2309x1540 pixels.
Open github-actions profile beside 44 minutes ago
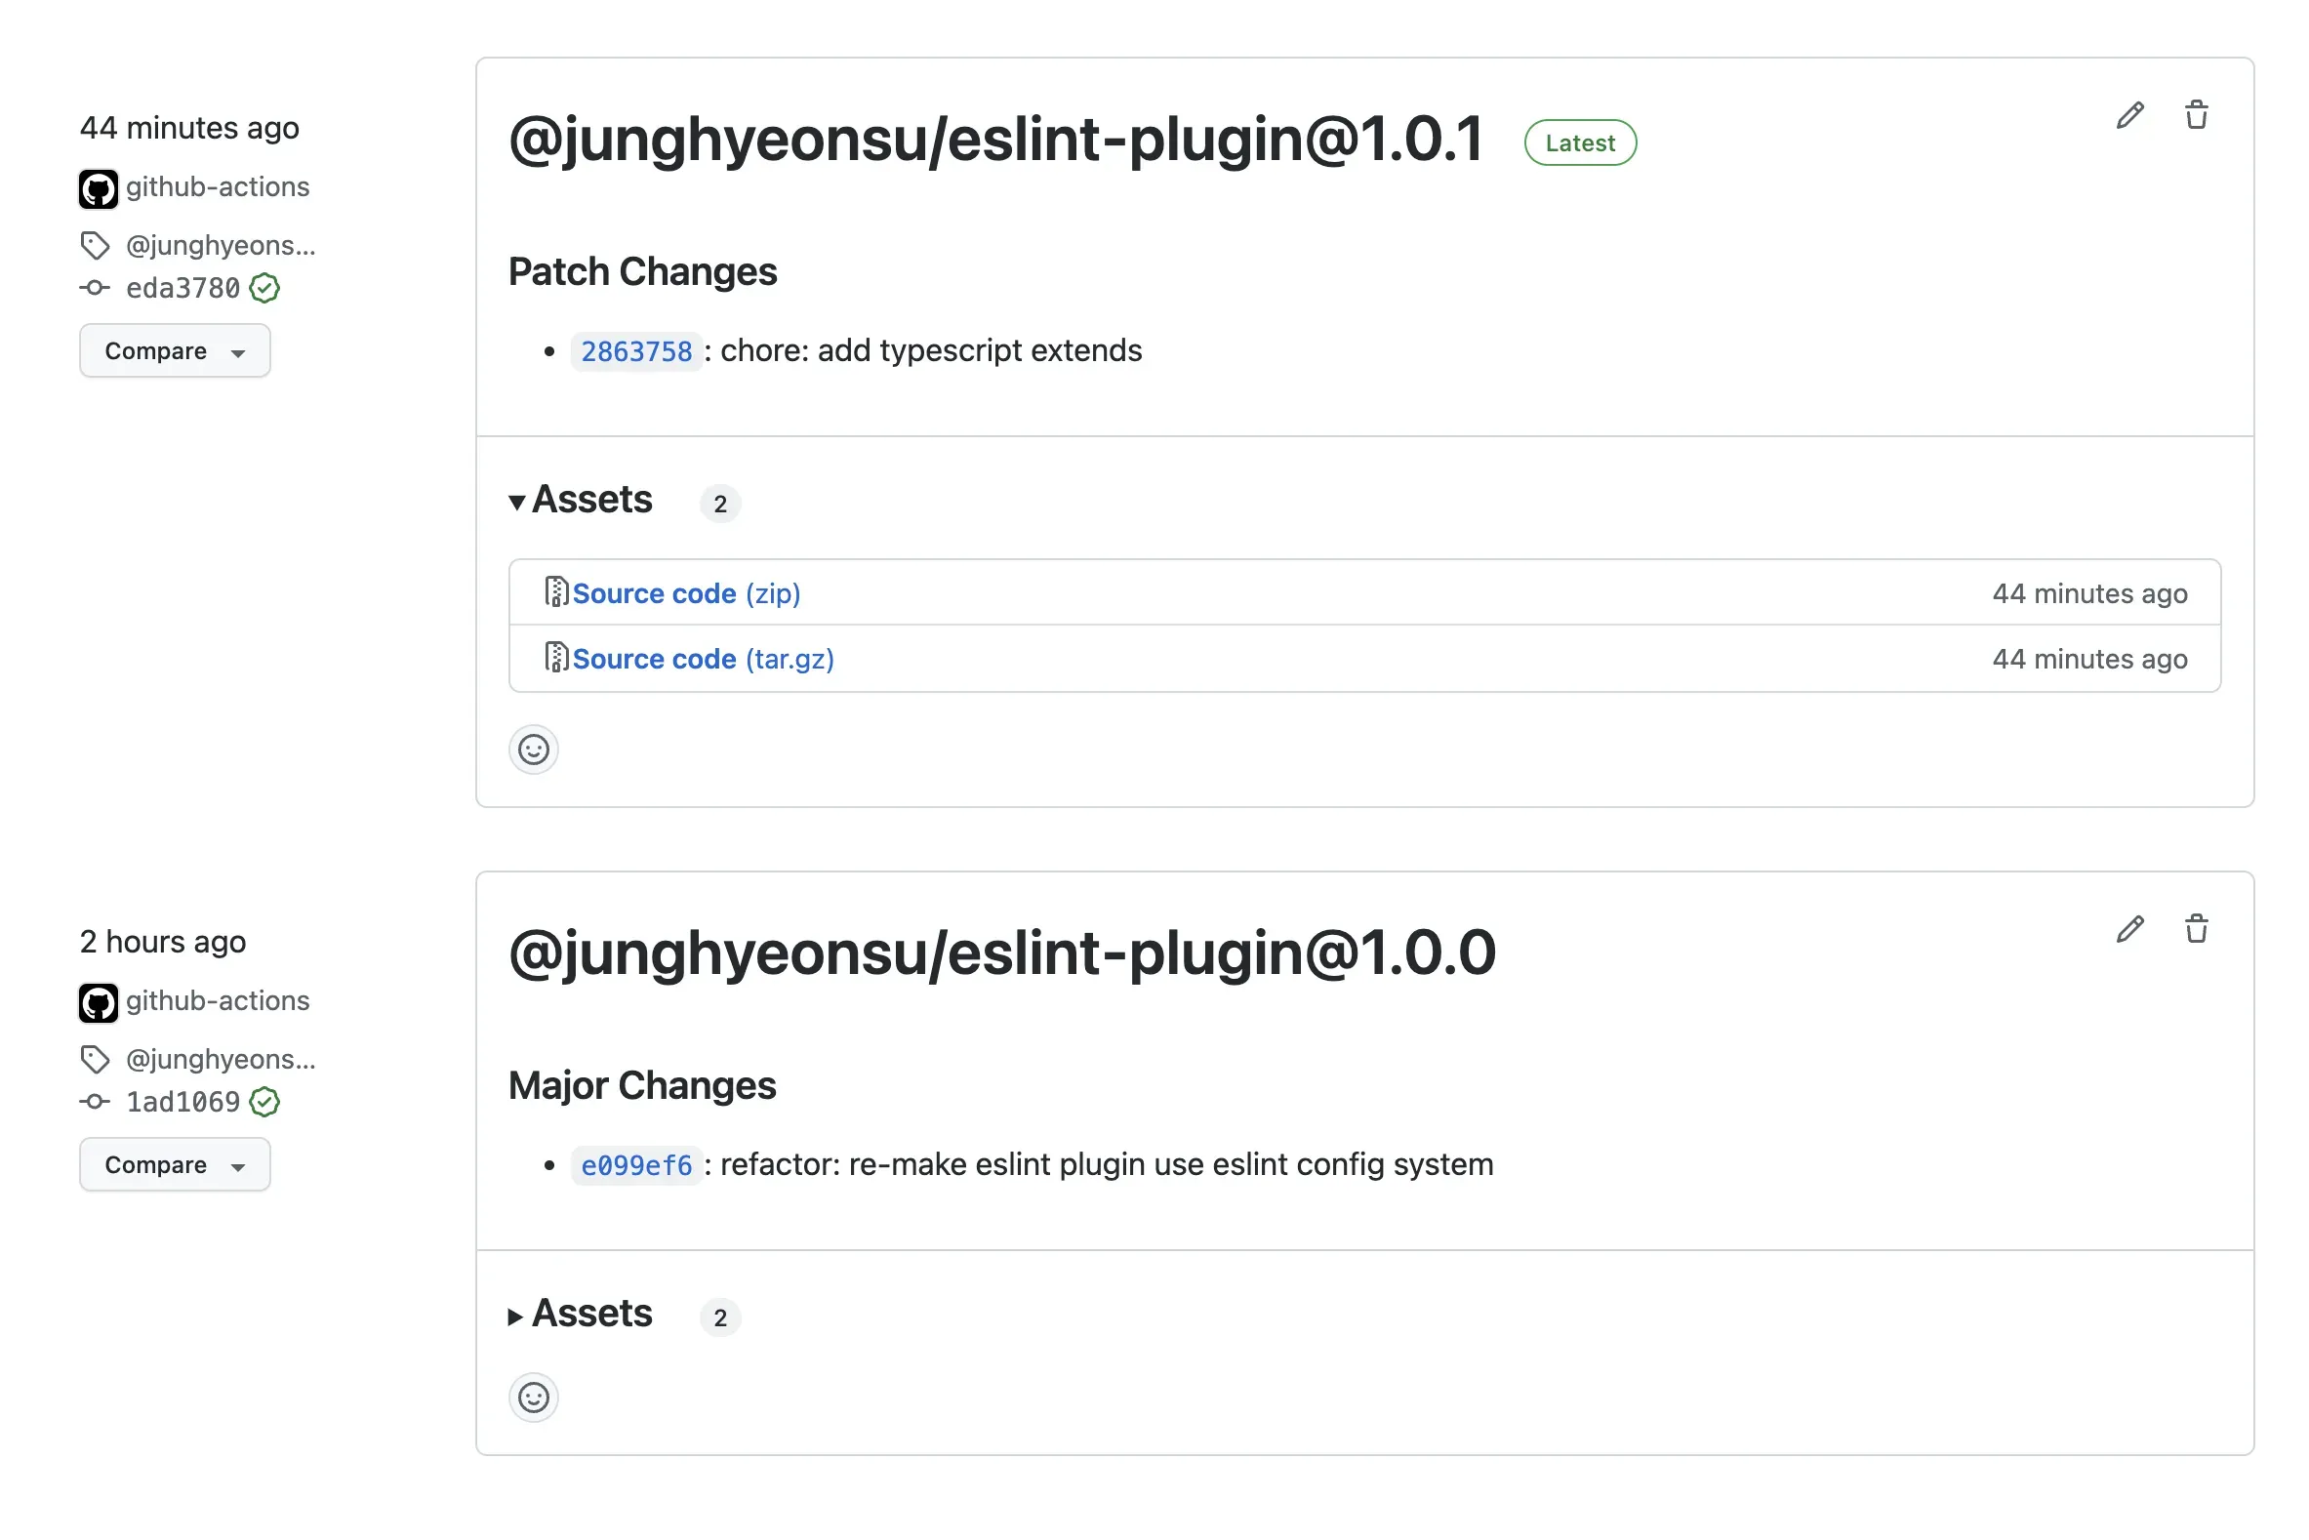point(217,187)
